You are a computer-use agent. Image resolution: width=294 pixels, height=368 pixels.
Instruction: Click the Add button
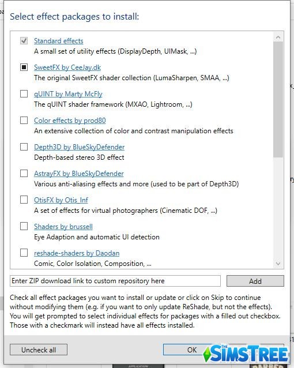255,281
